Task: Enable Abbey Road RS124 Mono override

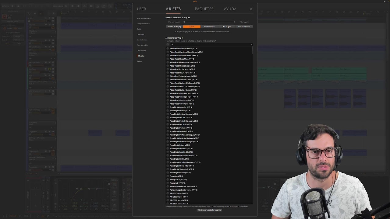Action: [168, 69]
